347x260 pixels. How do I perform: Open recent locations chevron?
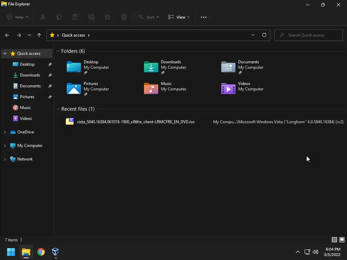coord(29,35)
